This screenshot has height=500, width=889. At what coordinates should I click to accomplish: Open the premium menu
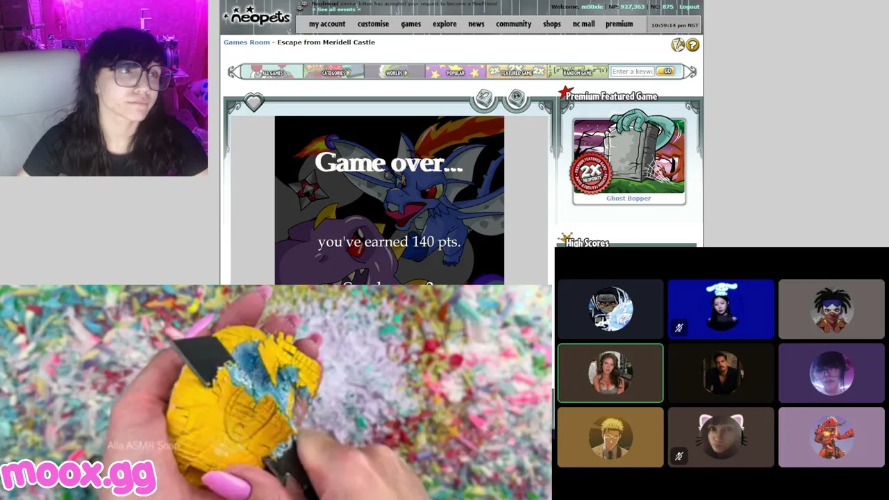tap(619, 24)
